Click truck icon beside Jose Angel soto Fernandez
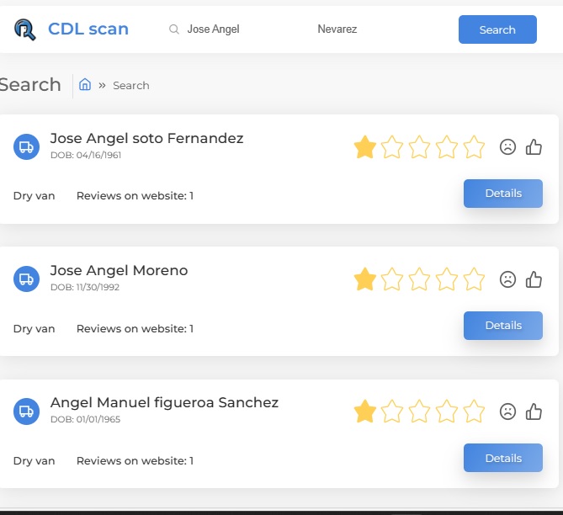Screen dimensions: 563x515 coord(27,147)
